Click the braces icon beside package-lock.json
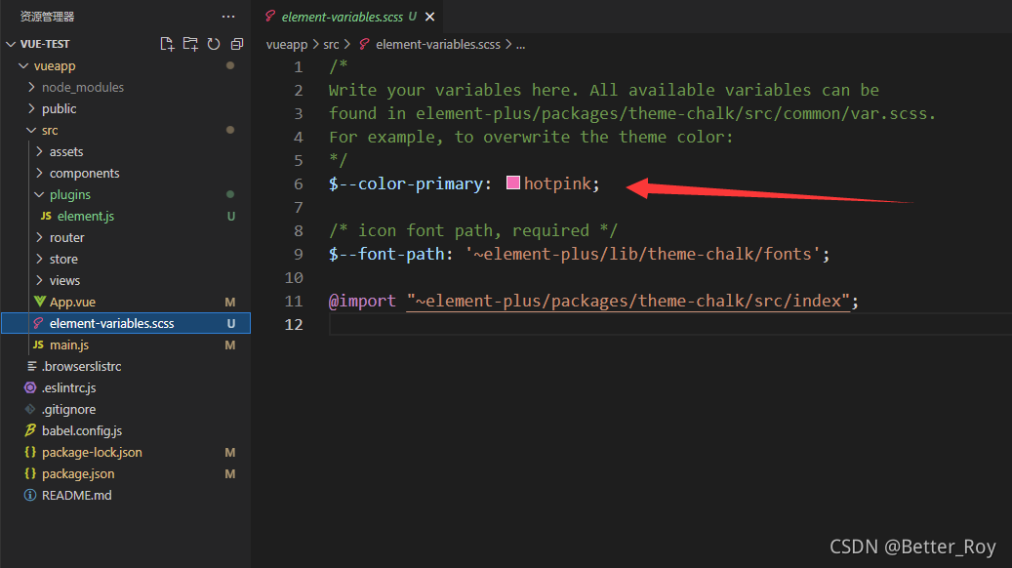 tap(30, 452)
